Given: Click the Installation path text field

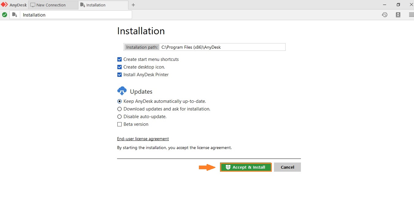Looking at the screenshot, I should 222,47.
